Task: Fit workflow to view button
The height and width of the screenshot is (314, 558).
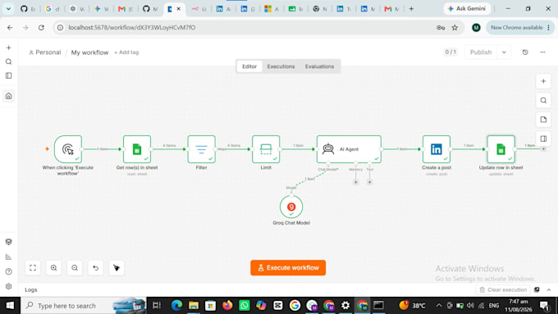Action: [x=33, y=268]
